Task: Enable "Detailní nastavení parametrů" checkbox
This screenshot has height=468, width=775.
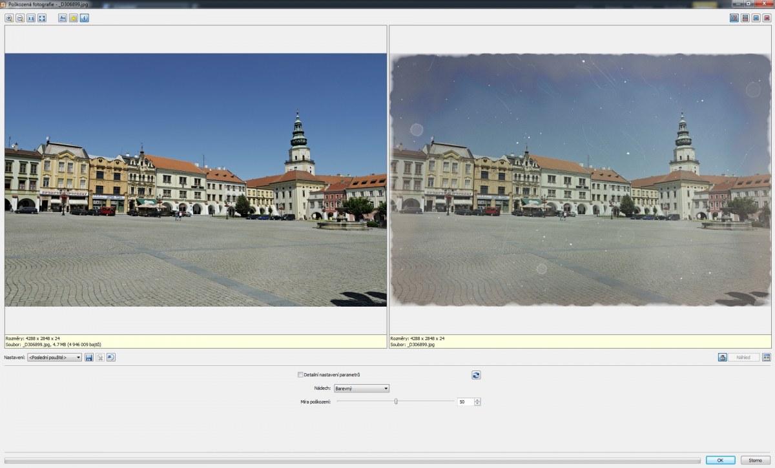Action: coord(300,374)
